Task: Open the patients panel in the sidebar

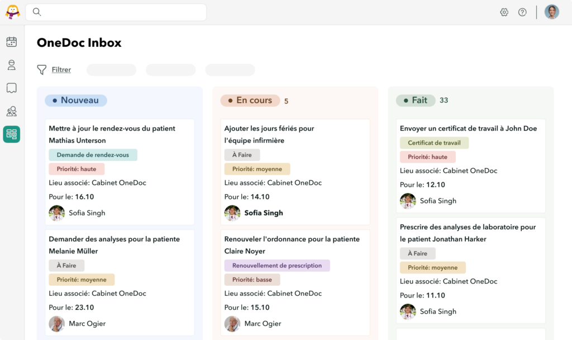Action: coord(11,64)
